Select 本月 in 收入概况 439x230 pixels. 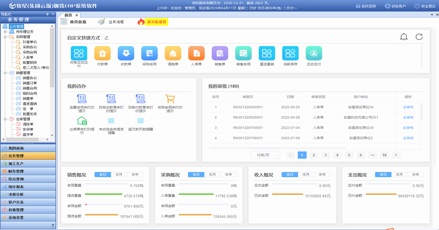(x=306, y=174)
